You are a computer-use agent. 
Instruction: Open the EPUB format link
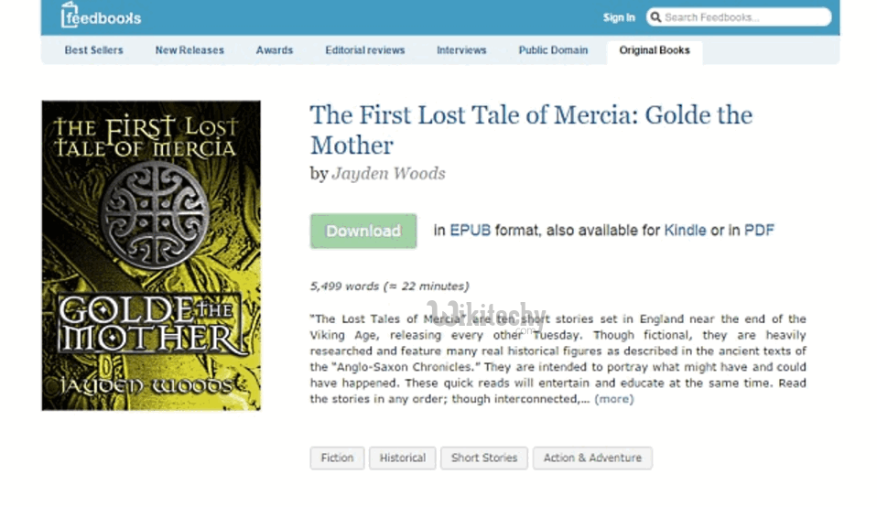[470, 231]
